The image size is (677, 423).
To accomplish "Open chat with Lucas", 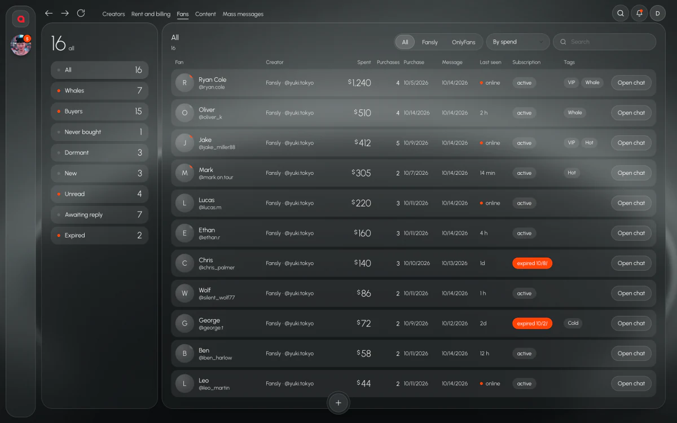I will point(631,203).
